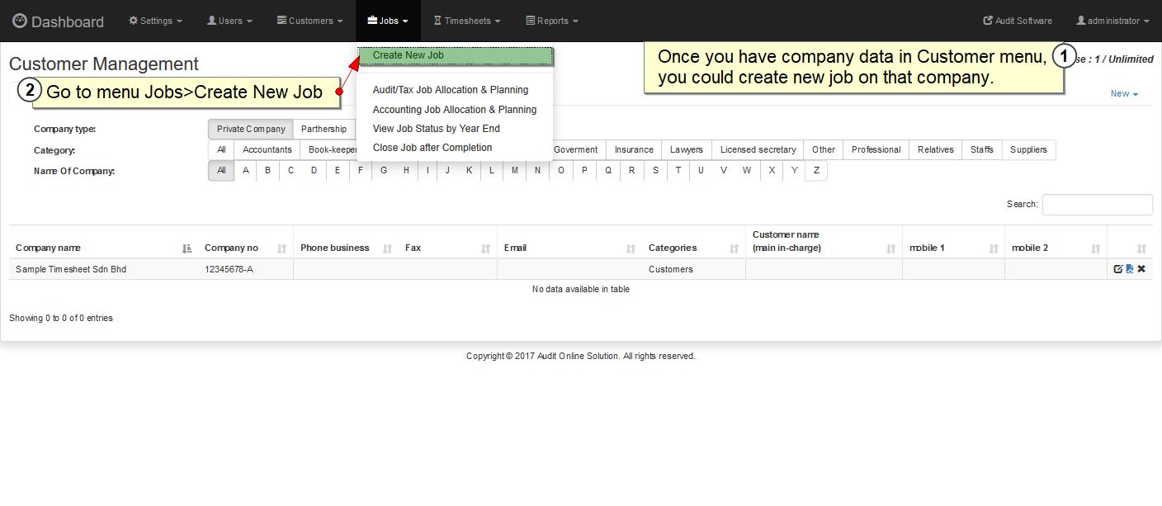Viewport: 1162px width, 506px height.
Task: Click the blue document icon in table row
Action: pos(1130,269)
